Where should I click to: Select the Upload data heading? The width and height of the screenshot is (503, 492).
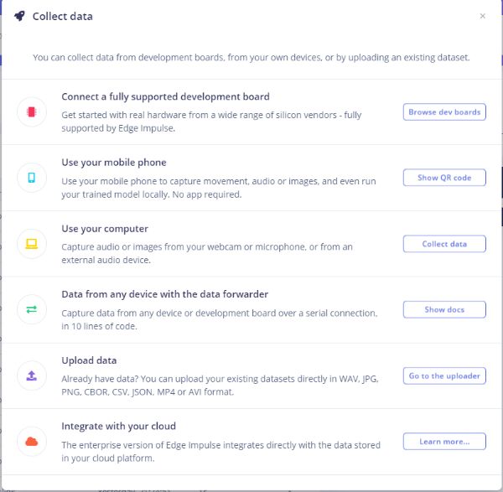point(89,360)
